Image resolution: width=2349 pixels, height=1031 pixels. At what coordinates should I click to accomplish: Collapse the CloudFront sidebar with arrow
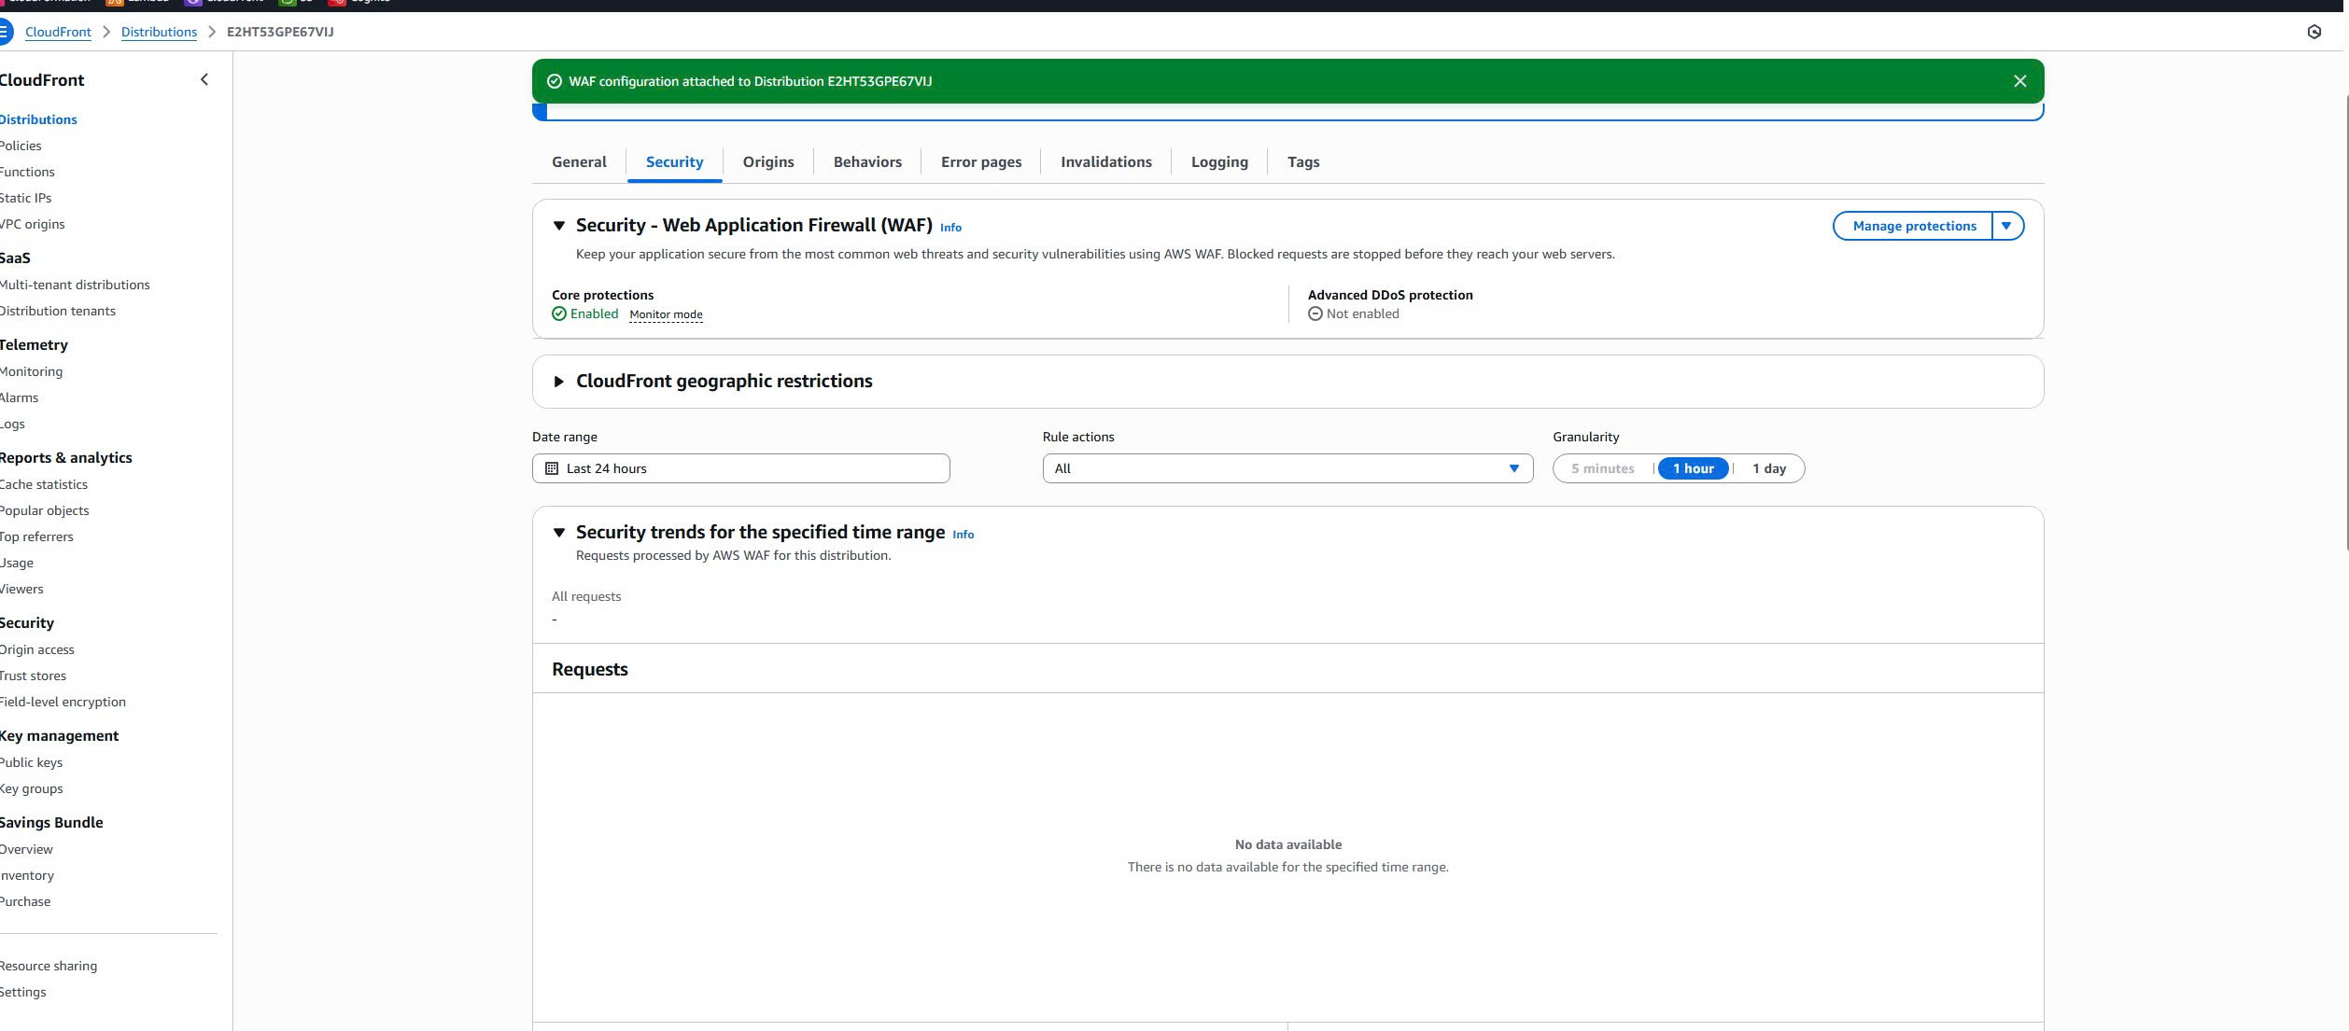point(204,80)
